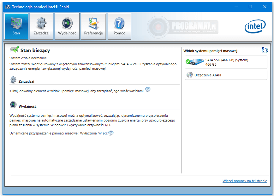The height and width of the screenshot is (196, 274).
Task: Click the gear icon beside Zarządzaj heading
Action: 13,80
